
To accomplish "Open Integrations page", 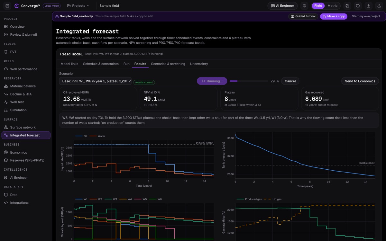I will [x=26, y=202].
